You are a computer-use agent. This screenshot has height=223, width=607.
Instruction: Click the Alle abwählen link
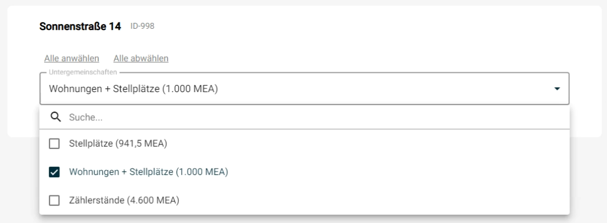[141, 58]
